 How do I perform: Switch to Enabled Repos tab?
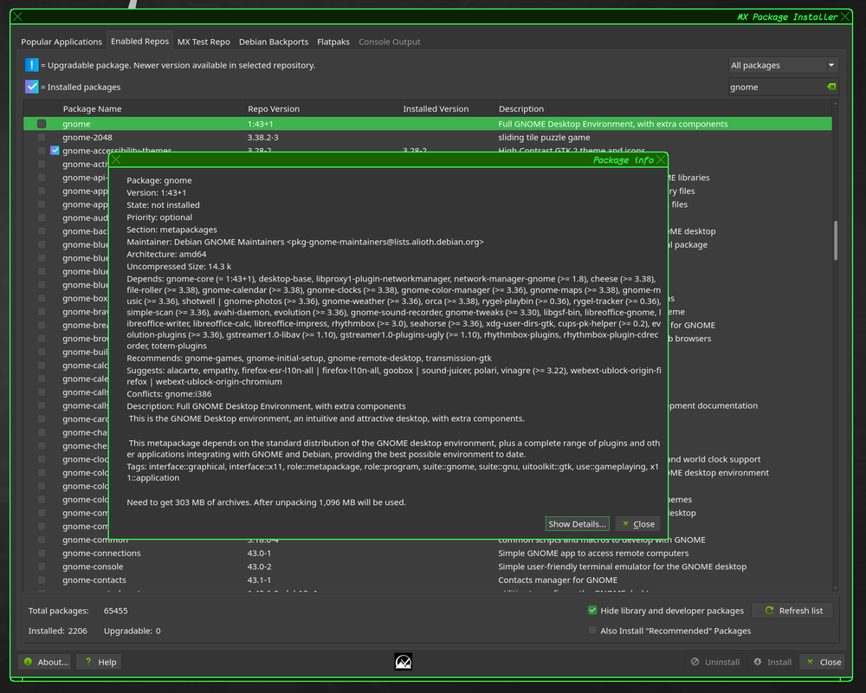click(x=139, y=41)
